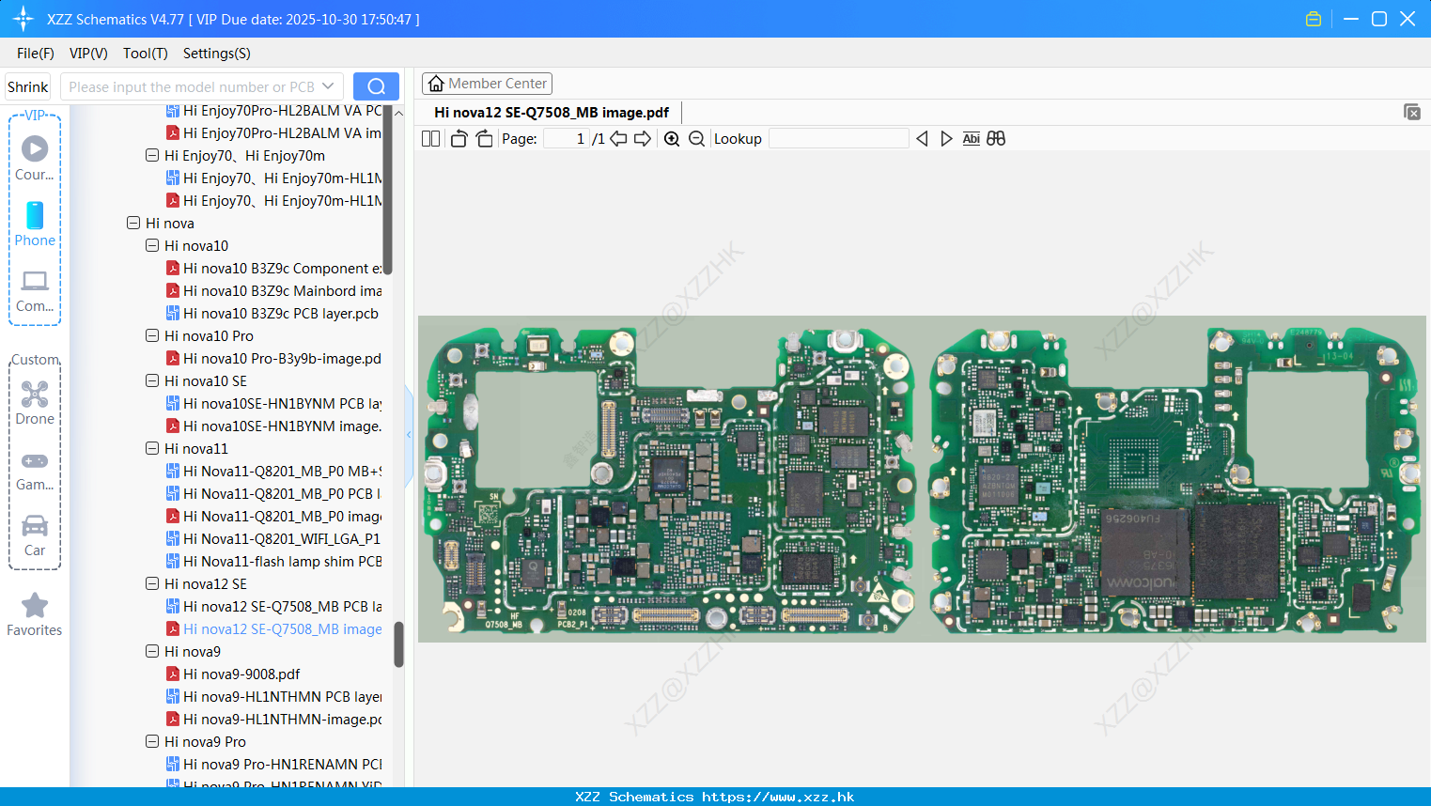
Task: Open Hi Nova11-Q8201_WIFI_LGA_P1 file
Action: pyautogui.click(x=273, y=538)
